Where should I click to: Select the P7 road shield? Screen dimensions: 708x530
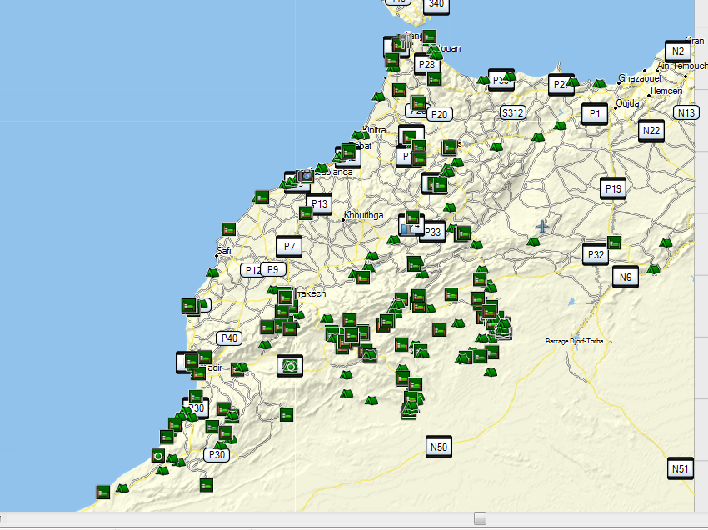coord(289,247)
